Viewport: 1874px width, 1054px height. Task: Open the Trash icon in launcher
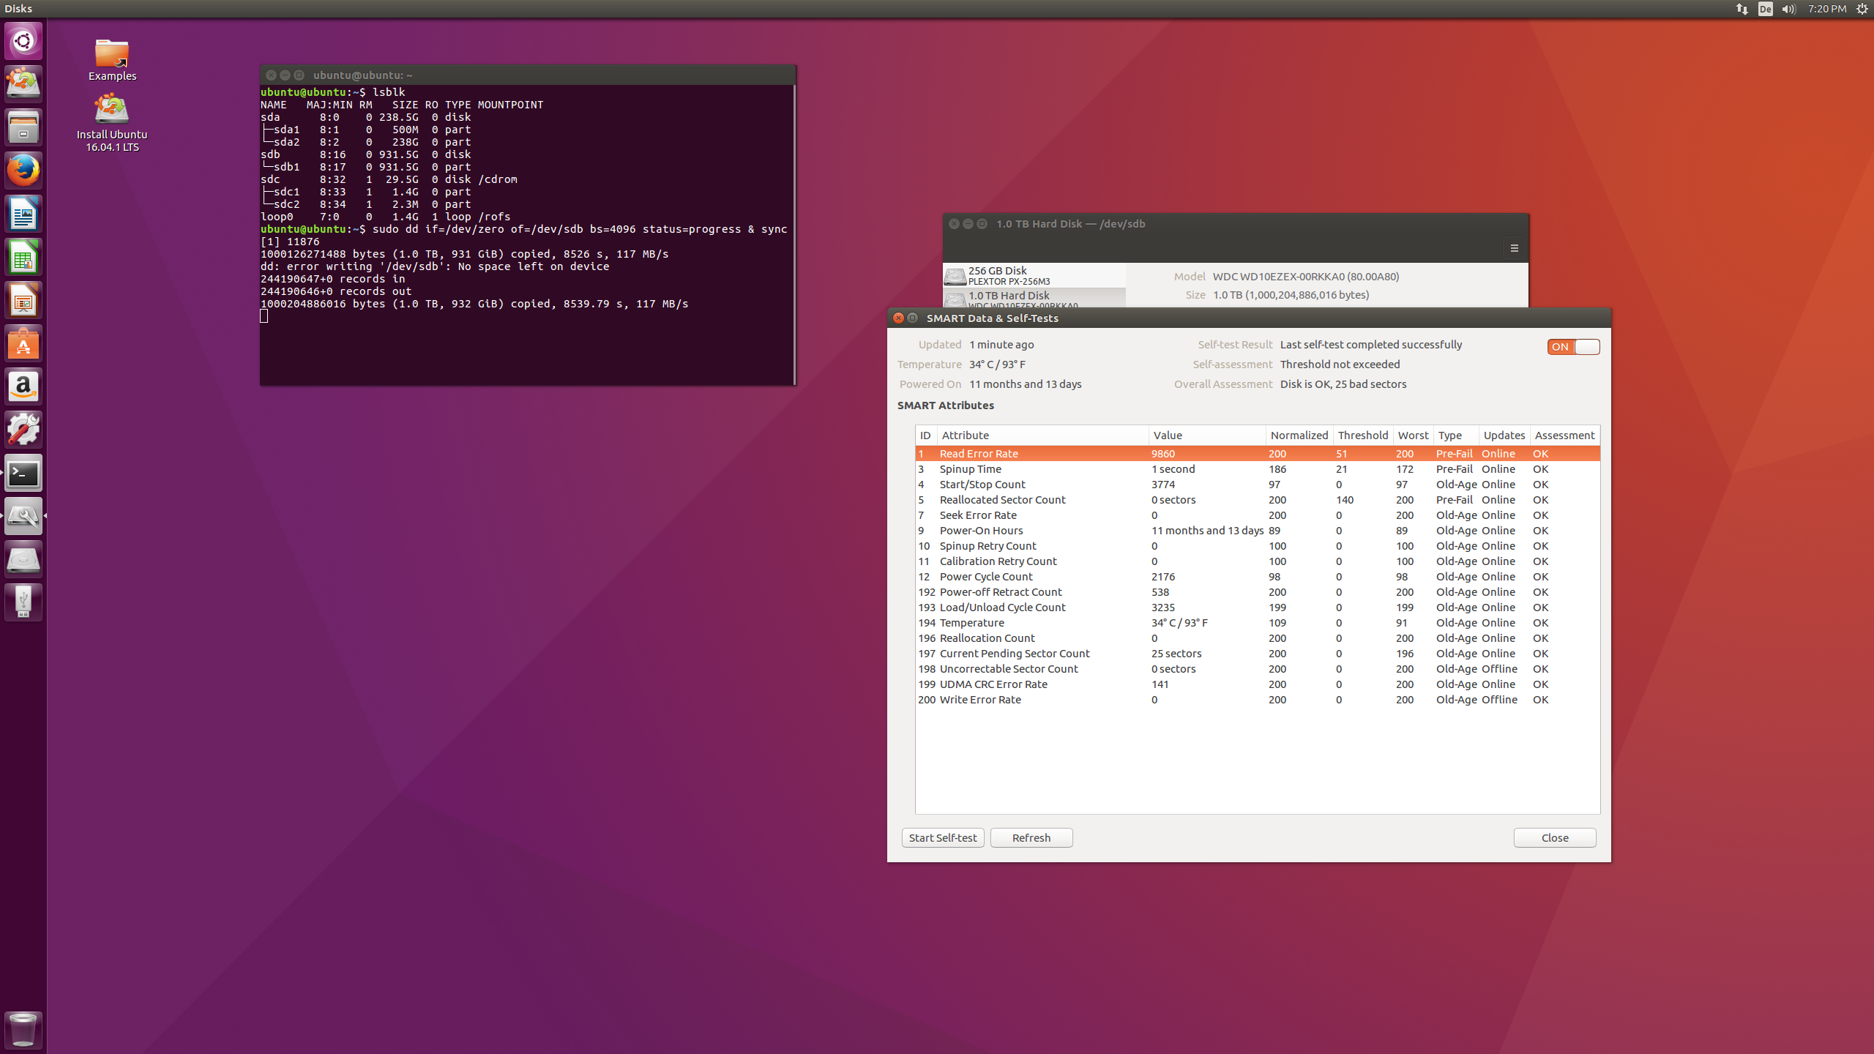click(x=23, y=1029)
